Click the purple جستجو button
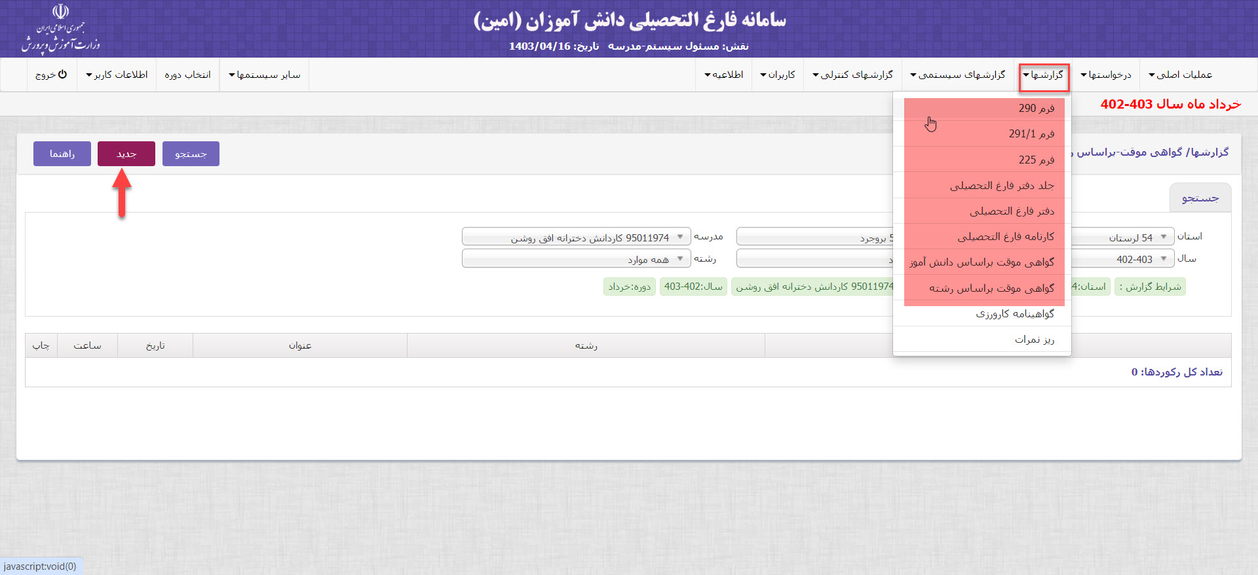The height and width of the screenshot is (575, 1258). point(191,154)
